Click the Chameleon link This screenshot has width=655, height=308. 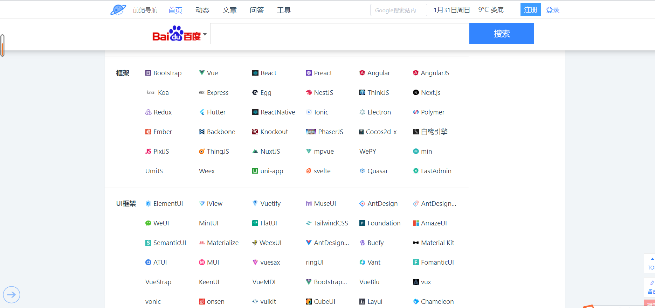click(x=433, y=301)
